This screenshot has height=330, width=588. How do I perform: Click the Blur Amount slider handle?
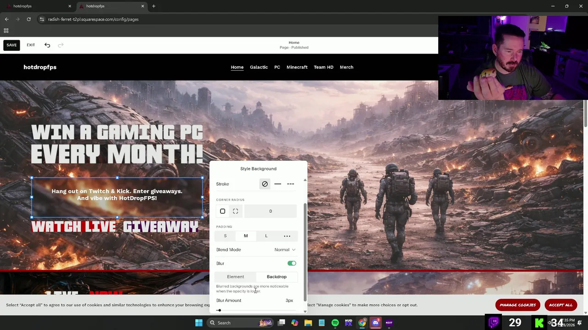[219, 311]
